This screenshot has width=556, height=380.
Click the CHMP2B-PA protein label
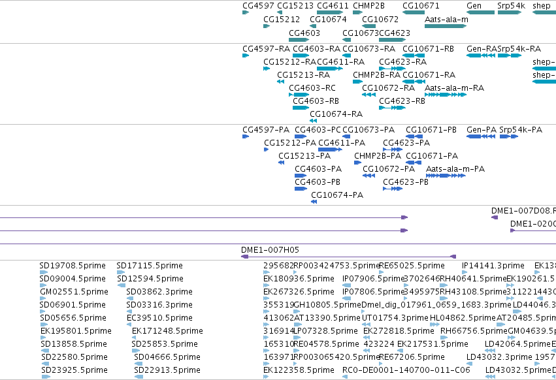pyautogui.click(x=378, y=156)
